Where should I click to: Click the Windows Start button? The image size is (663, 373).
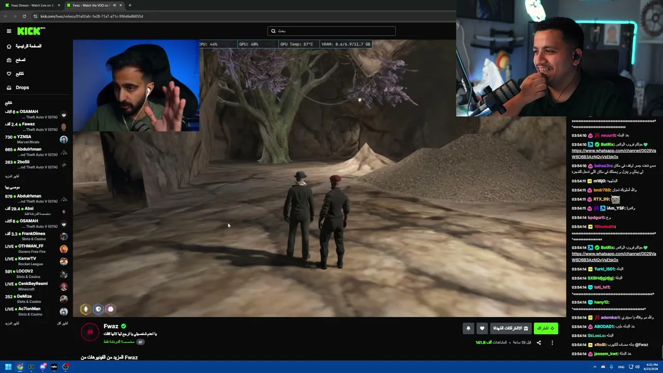8,367
